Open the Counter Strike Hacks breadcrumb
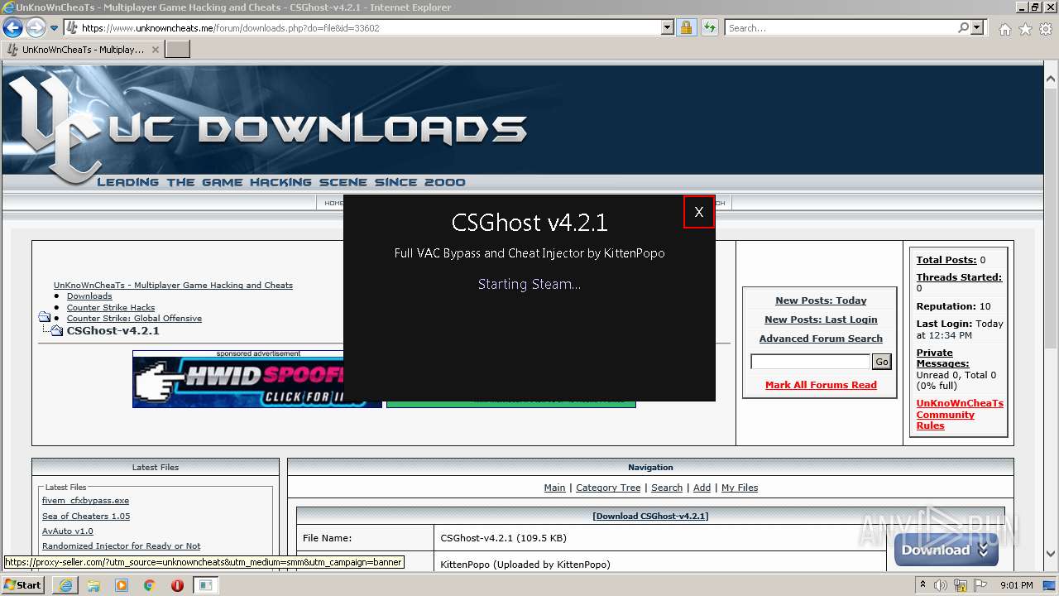 click(111, 307)
